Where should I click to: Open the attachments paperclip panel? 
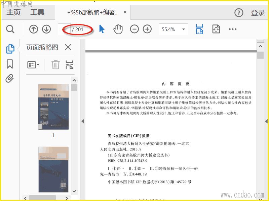pyautogui.click(x=10, y=78)
